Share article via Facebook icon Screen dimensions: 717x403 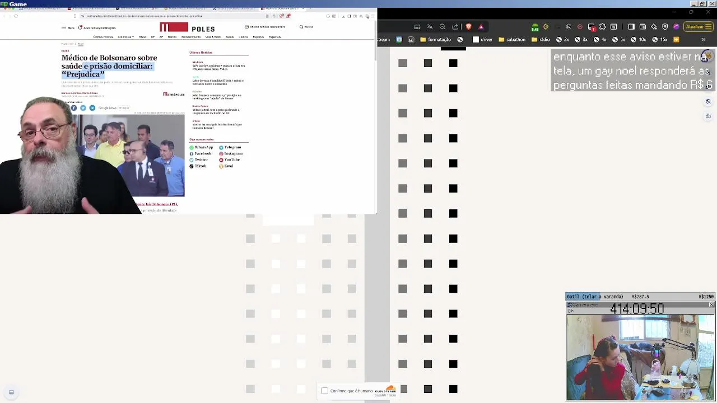point(73,108)
